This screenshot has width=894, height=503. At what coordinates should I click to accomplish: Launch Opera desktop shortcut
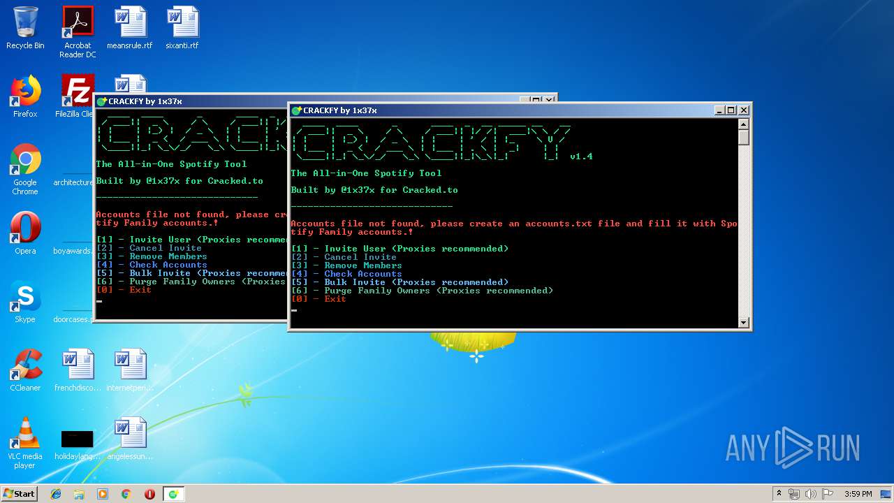[25, 233]
